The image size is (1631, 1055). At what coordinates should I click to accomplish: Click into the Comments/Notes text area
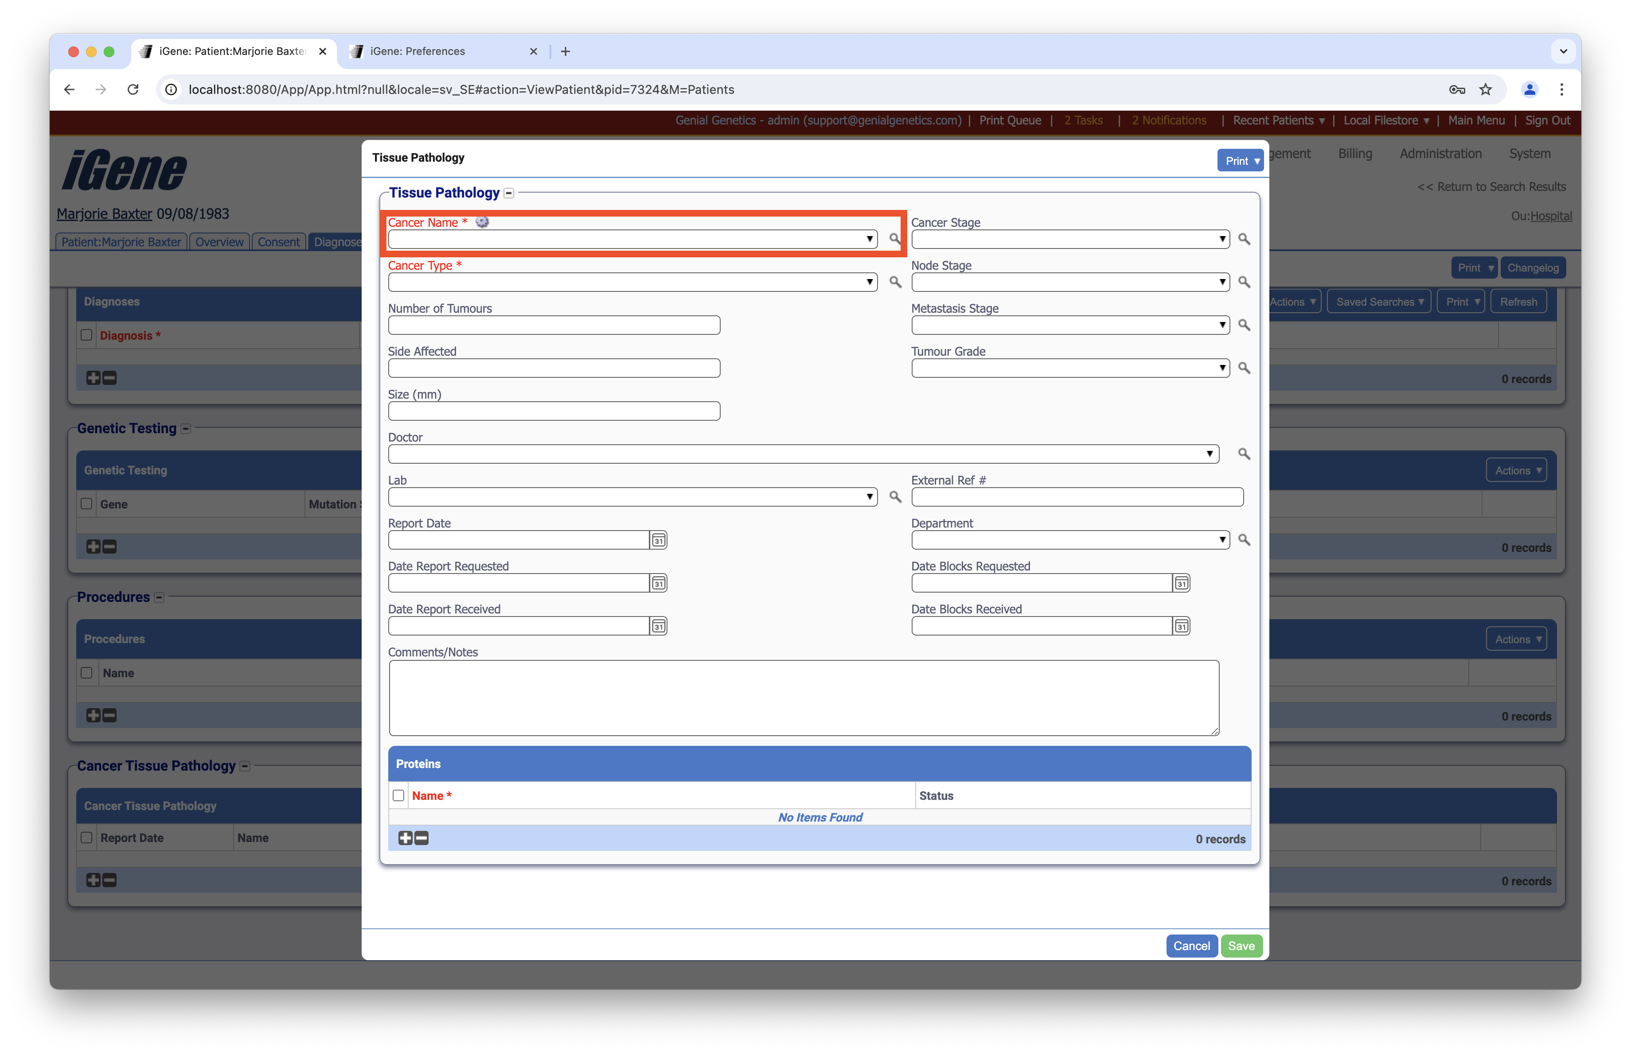[x=803, y=698]
